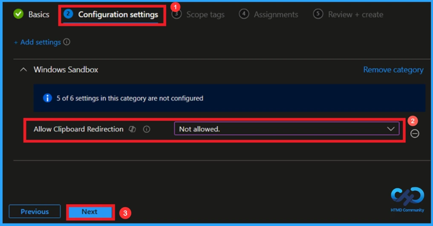Click the Add settings link
433x226 pixels.
37,42
